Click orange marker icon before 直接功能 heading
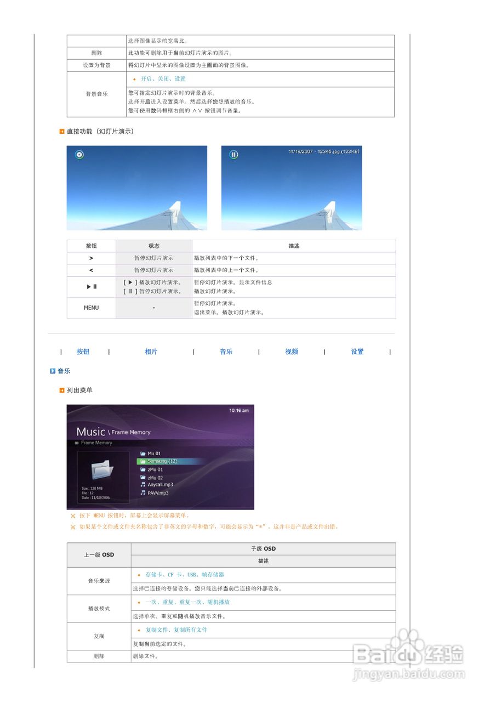 [x=60, y=132]
